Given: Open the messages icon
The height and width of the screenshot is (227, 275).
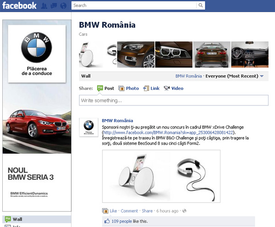Looking at the screenshot, I should click(54, 6).
